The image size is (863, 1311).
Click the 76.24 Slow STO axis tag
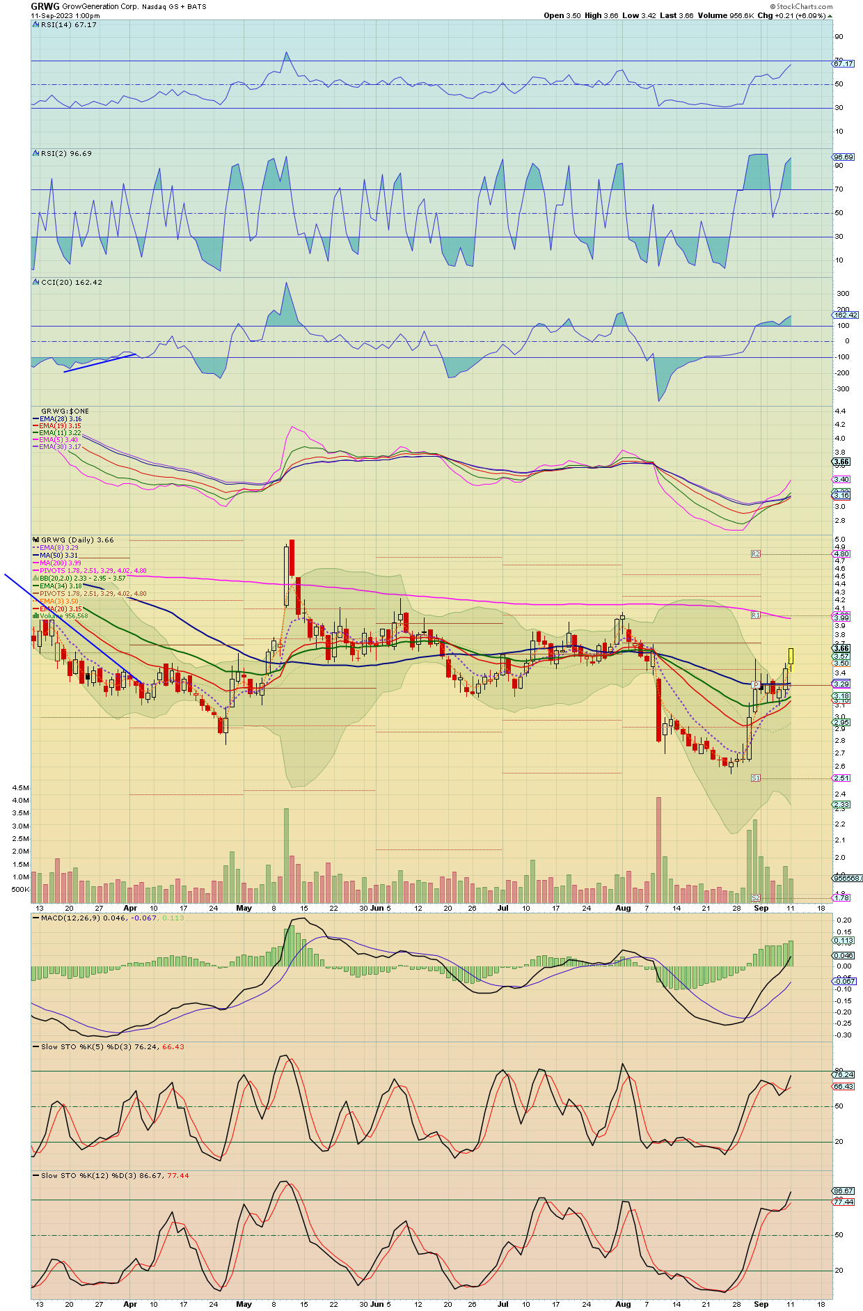pyautogui.click(x=844, y=1074)
